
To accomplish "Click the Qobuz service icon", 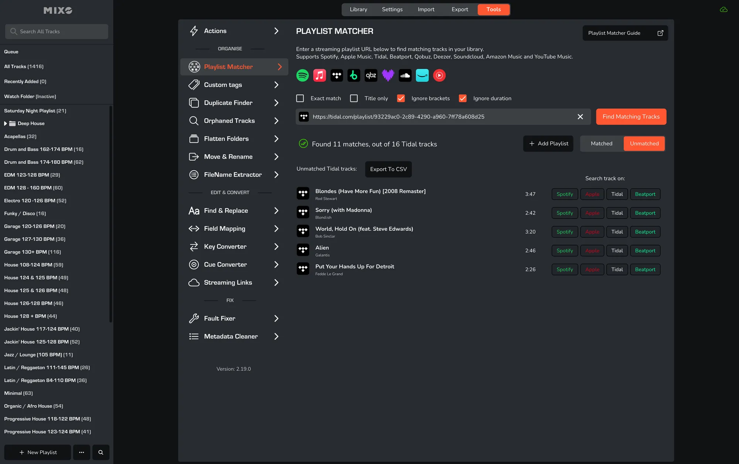I will coord(371,75).
